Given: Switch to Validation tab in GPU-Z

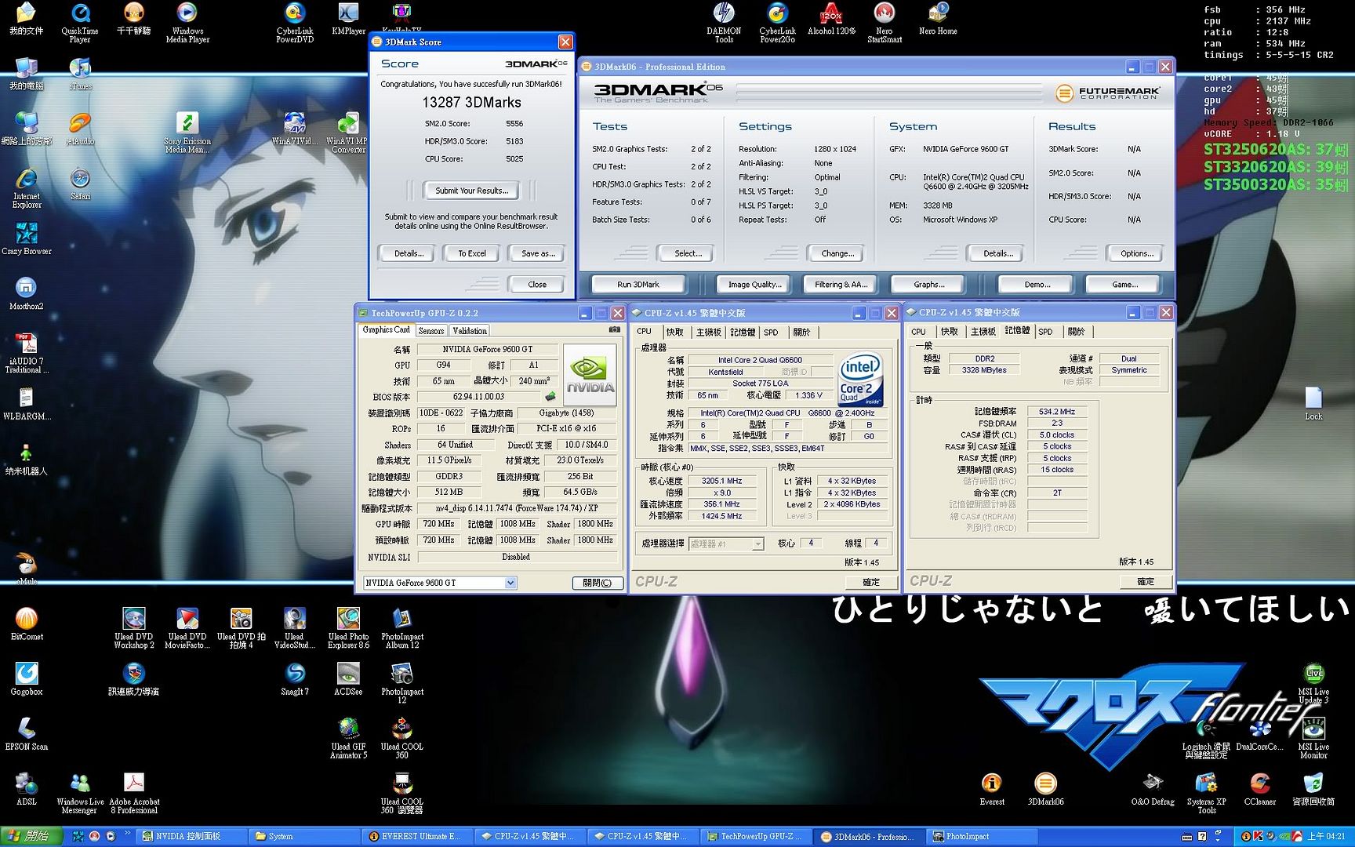Looking at the screenshot, I should [470, 331].
